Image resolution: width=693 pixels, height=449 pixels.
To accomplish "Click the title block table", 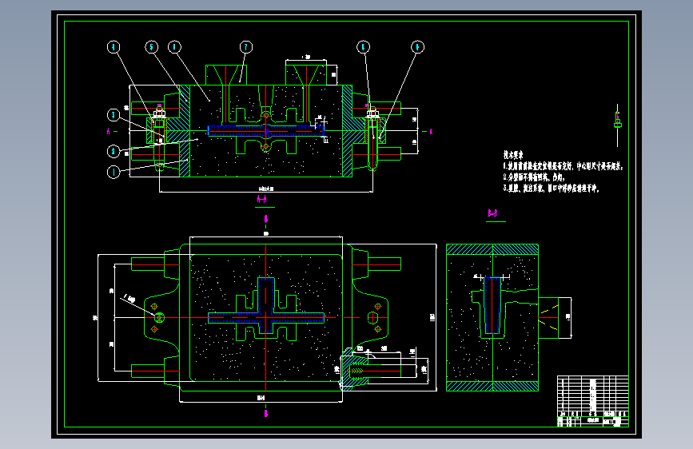I will coord(592,401).
